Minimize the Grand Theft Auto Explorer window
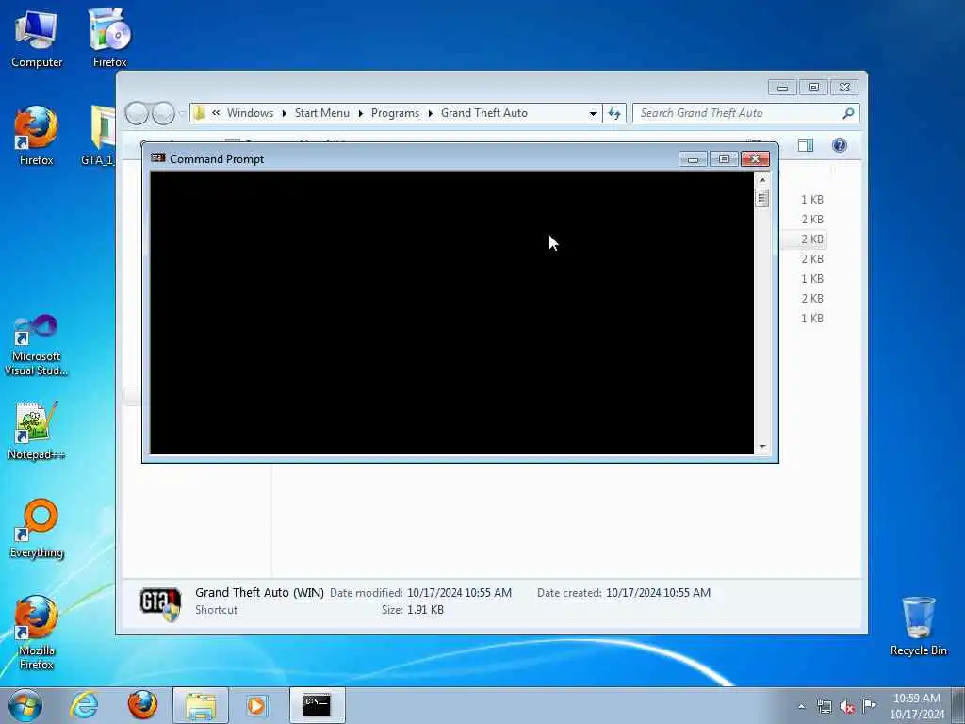 [x=782, y=88]
